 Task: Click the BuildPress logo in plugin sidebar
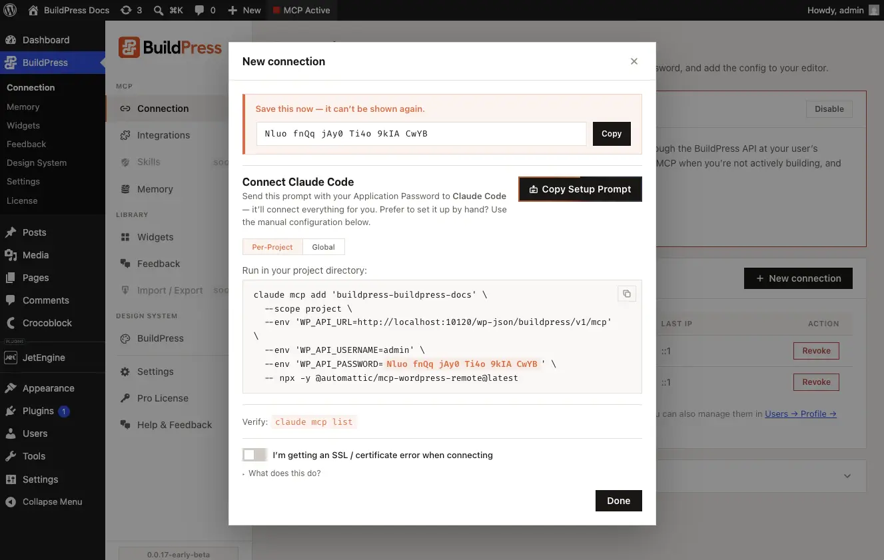170,48
